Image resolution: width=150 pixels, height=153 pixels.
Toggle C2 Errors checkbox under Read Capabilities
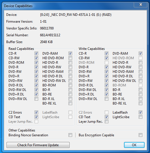[36, 112]
